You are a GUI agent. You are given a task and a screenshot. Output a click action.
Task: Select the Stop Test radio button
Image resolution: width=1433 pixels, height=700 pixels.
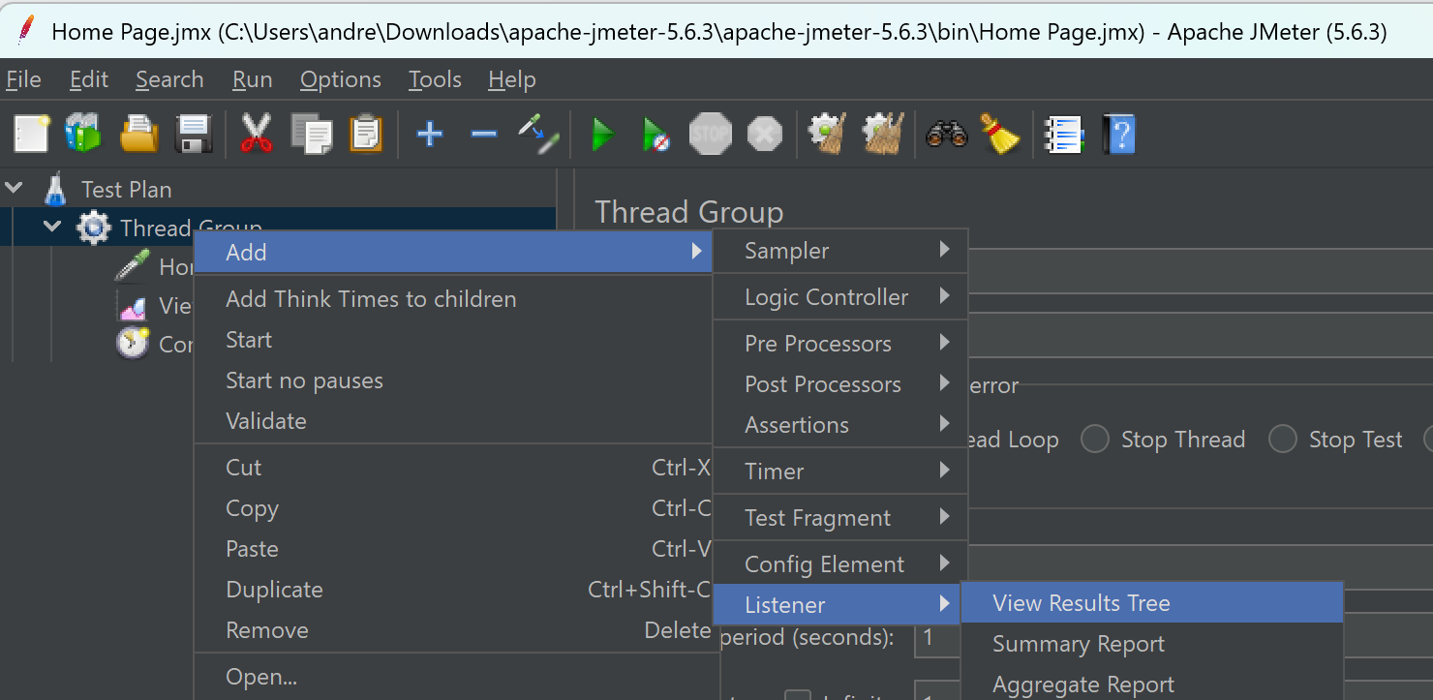(1283, 440)
